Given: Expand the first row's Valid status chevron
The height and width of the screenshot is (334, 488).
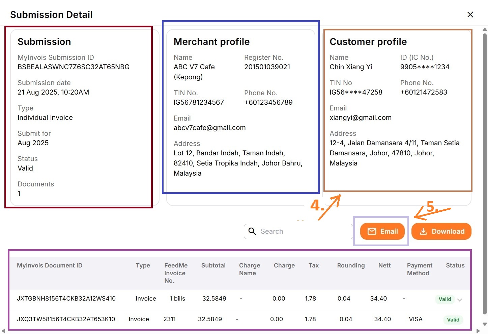Looking at the screenshot, I should (x=460, y=300).
